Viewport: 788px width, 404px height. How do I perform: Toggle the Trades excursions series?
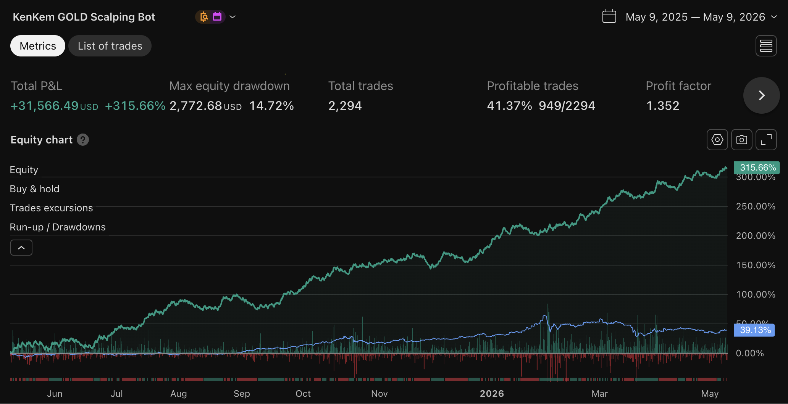coord(51,208)
